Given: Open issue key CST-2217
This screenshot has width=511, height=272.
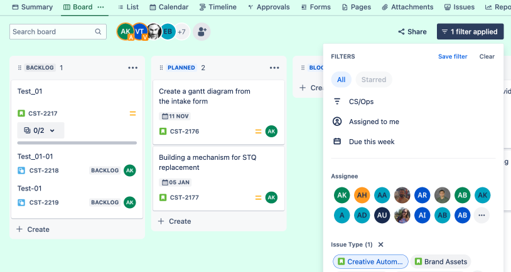Looking at the screenshot, I should (x=43, y=113).
